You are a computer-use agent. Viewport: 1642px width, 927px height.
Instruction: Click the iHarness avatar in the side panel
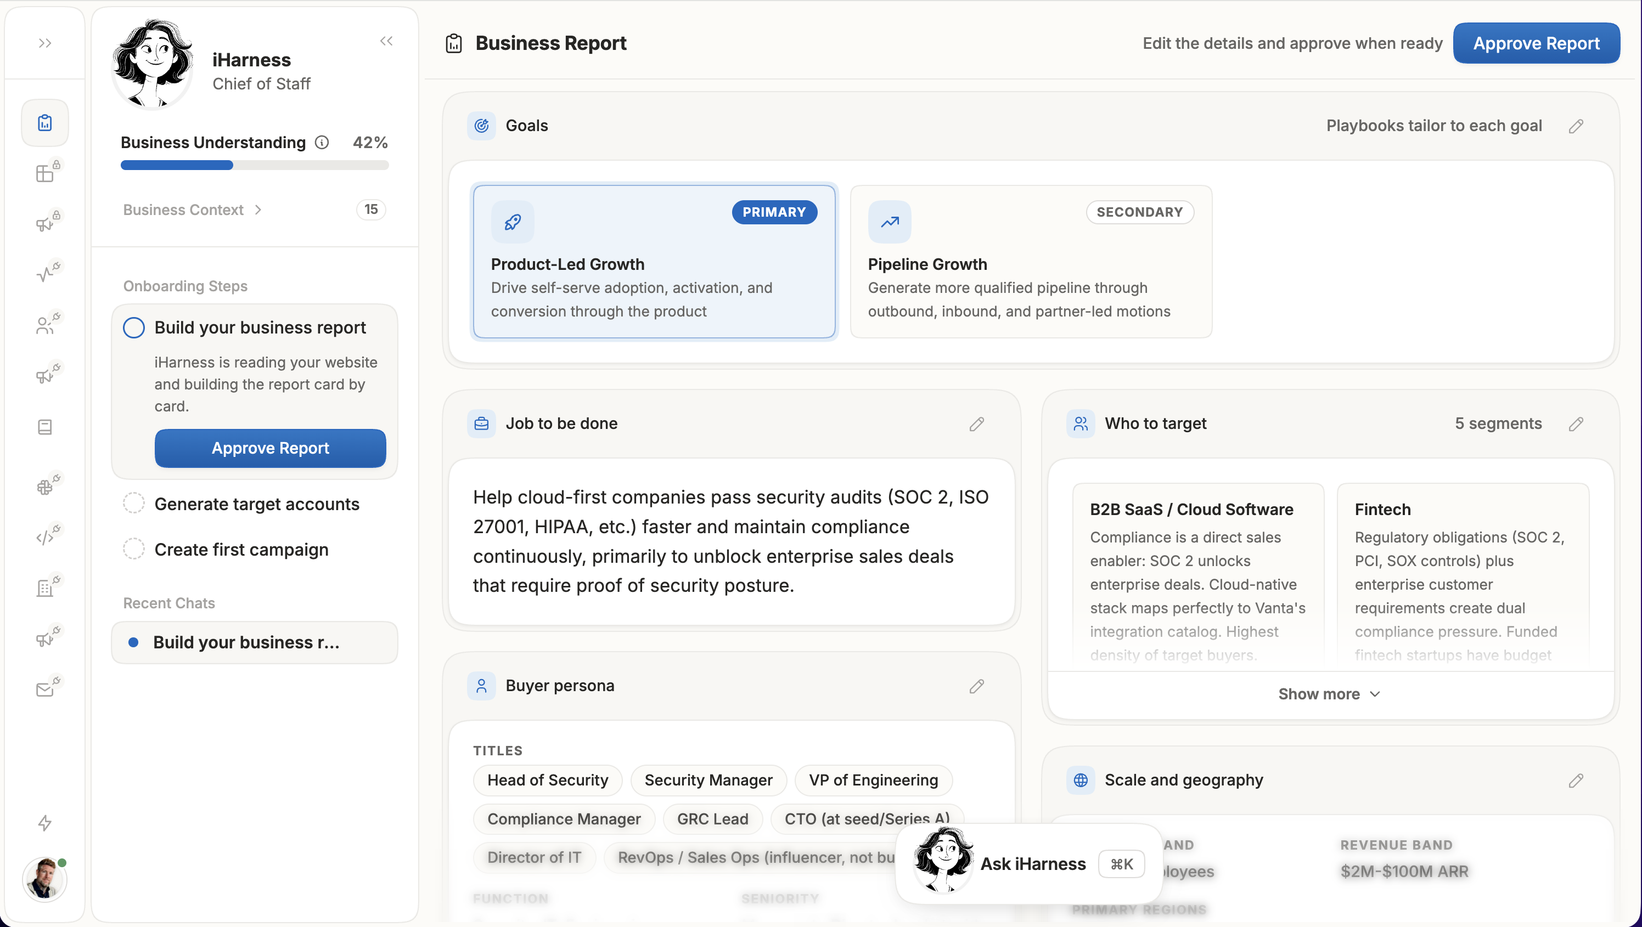point(153,64)
